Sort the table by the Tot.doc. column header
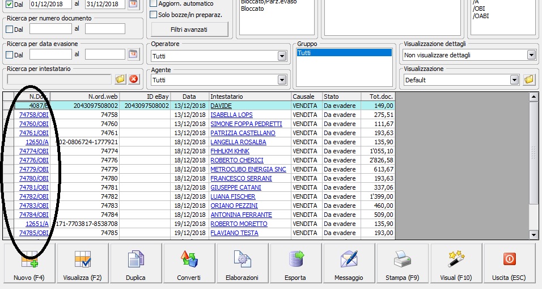Viewport: 542px width, 289px height. [378, 97]
